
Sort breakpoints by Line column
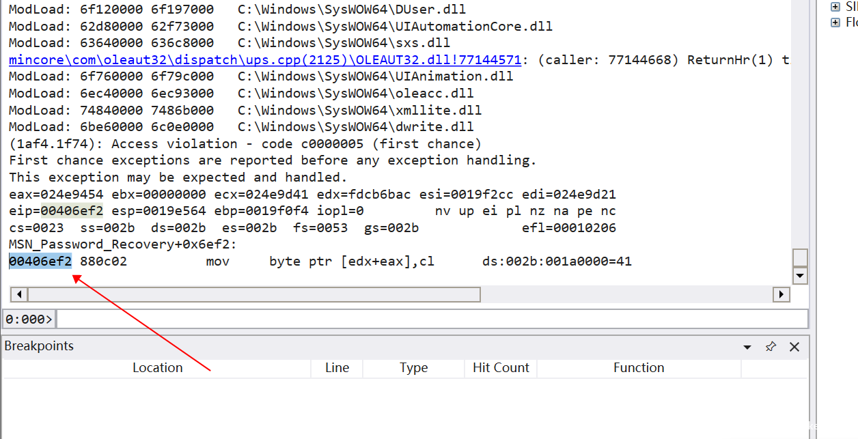click(337, 368)
